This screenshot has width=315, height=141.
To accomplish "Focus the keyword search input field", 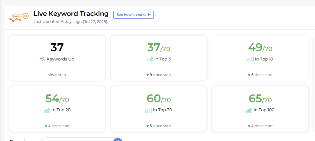I will point(79,139).
